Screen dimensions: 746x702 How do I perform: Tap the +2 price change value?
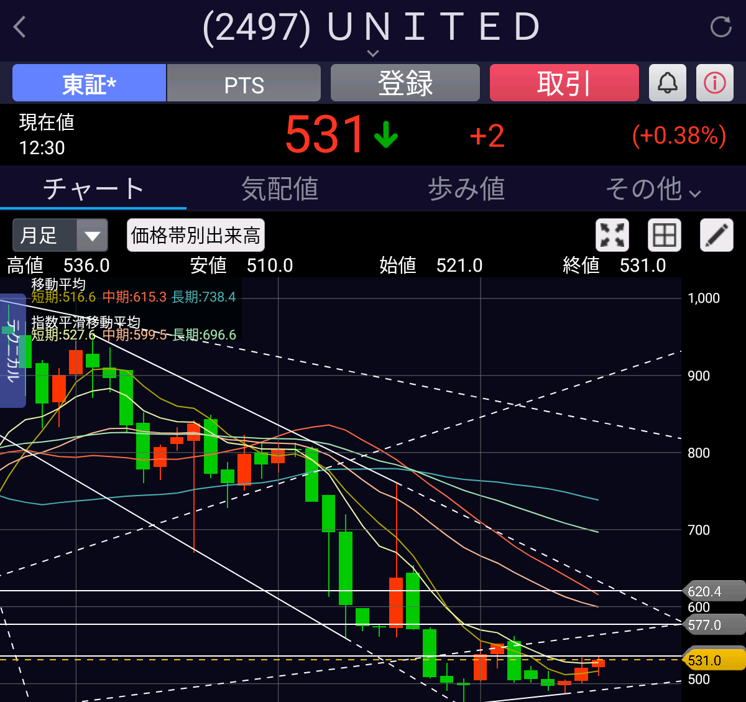coord(487,136)
